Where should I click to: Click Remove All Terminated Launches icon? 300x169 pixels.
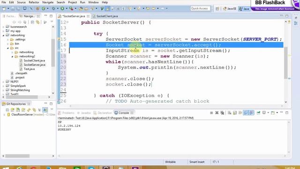coord(222,113)
